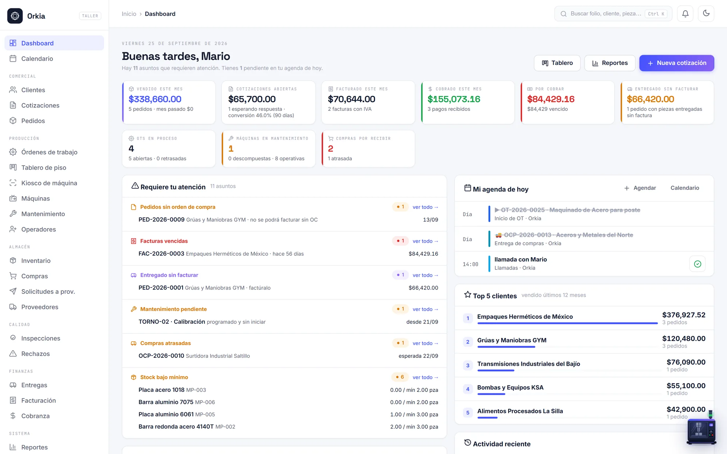The image size is (727, 454).
Task: Click the Mantenimiento wrench icon
Action: [x=13, y=214]
